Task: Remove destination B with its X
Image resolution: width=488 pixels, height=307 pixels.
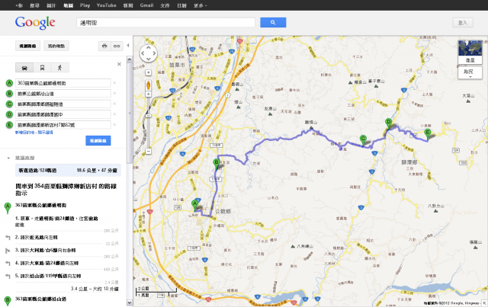Action: (114, 93)
